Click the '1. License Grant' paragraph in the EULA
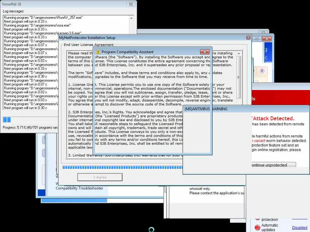Screen dimensions: 310x232 (x=150, y=94)
